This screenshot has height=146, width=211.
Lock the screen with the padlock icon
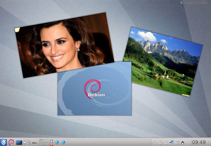click(51, 141)
